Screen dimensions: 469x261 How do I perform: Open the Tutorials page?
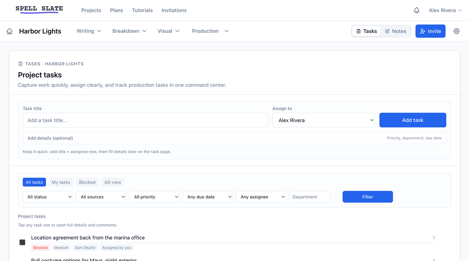(x=142, y=11)
